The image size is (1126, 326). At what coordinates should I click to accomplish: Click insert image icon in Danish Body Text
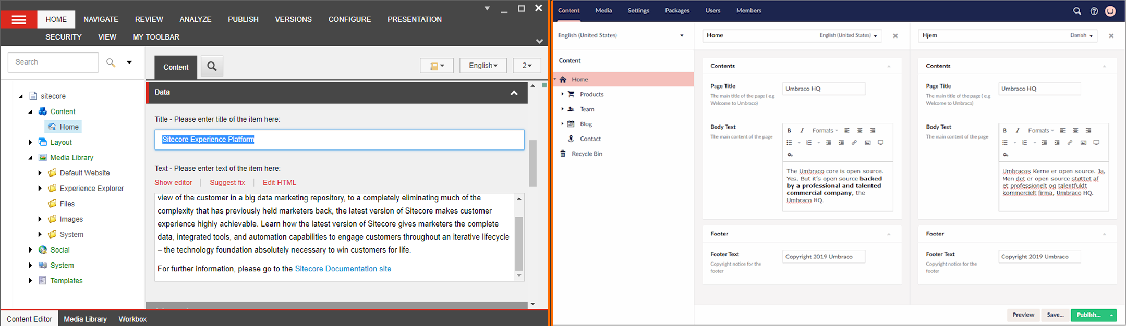1083,143
